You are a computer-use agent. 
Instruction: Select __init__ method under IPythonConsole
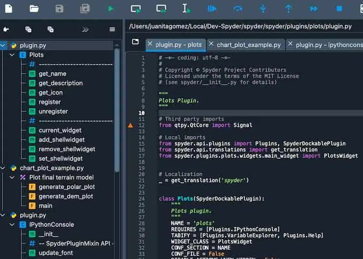48,234
